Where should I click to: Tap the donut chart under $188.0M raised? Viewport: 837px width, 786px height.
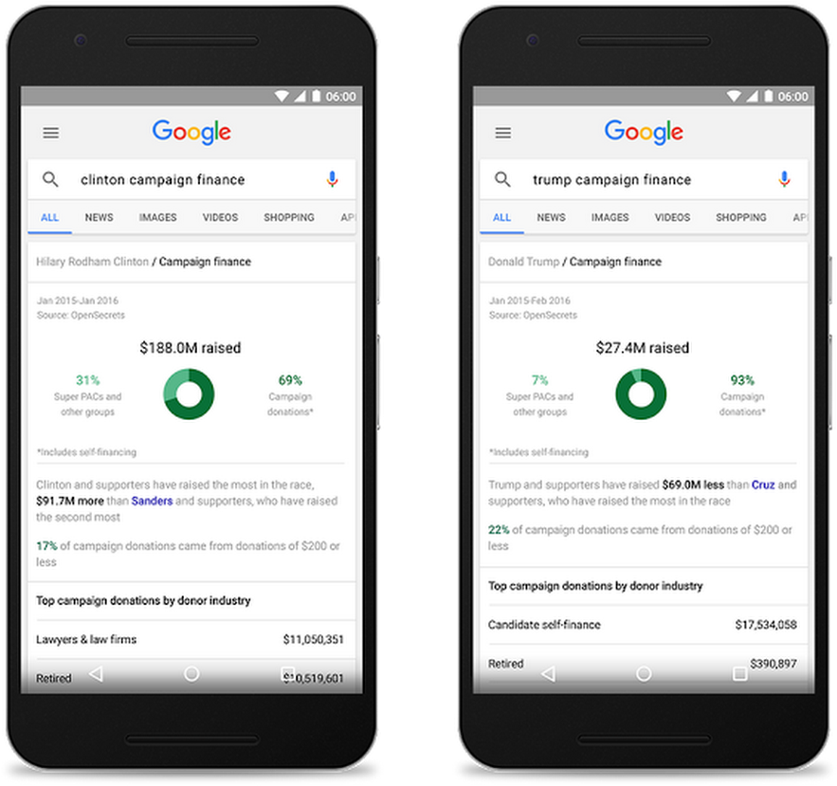pyautogui.click(x=189, y=394)
